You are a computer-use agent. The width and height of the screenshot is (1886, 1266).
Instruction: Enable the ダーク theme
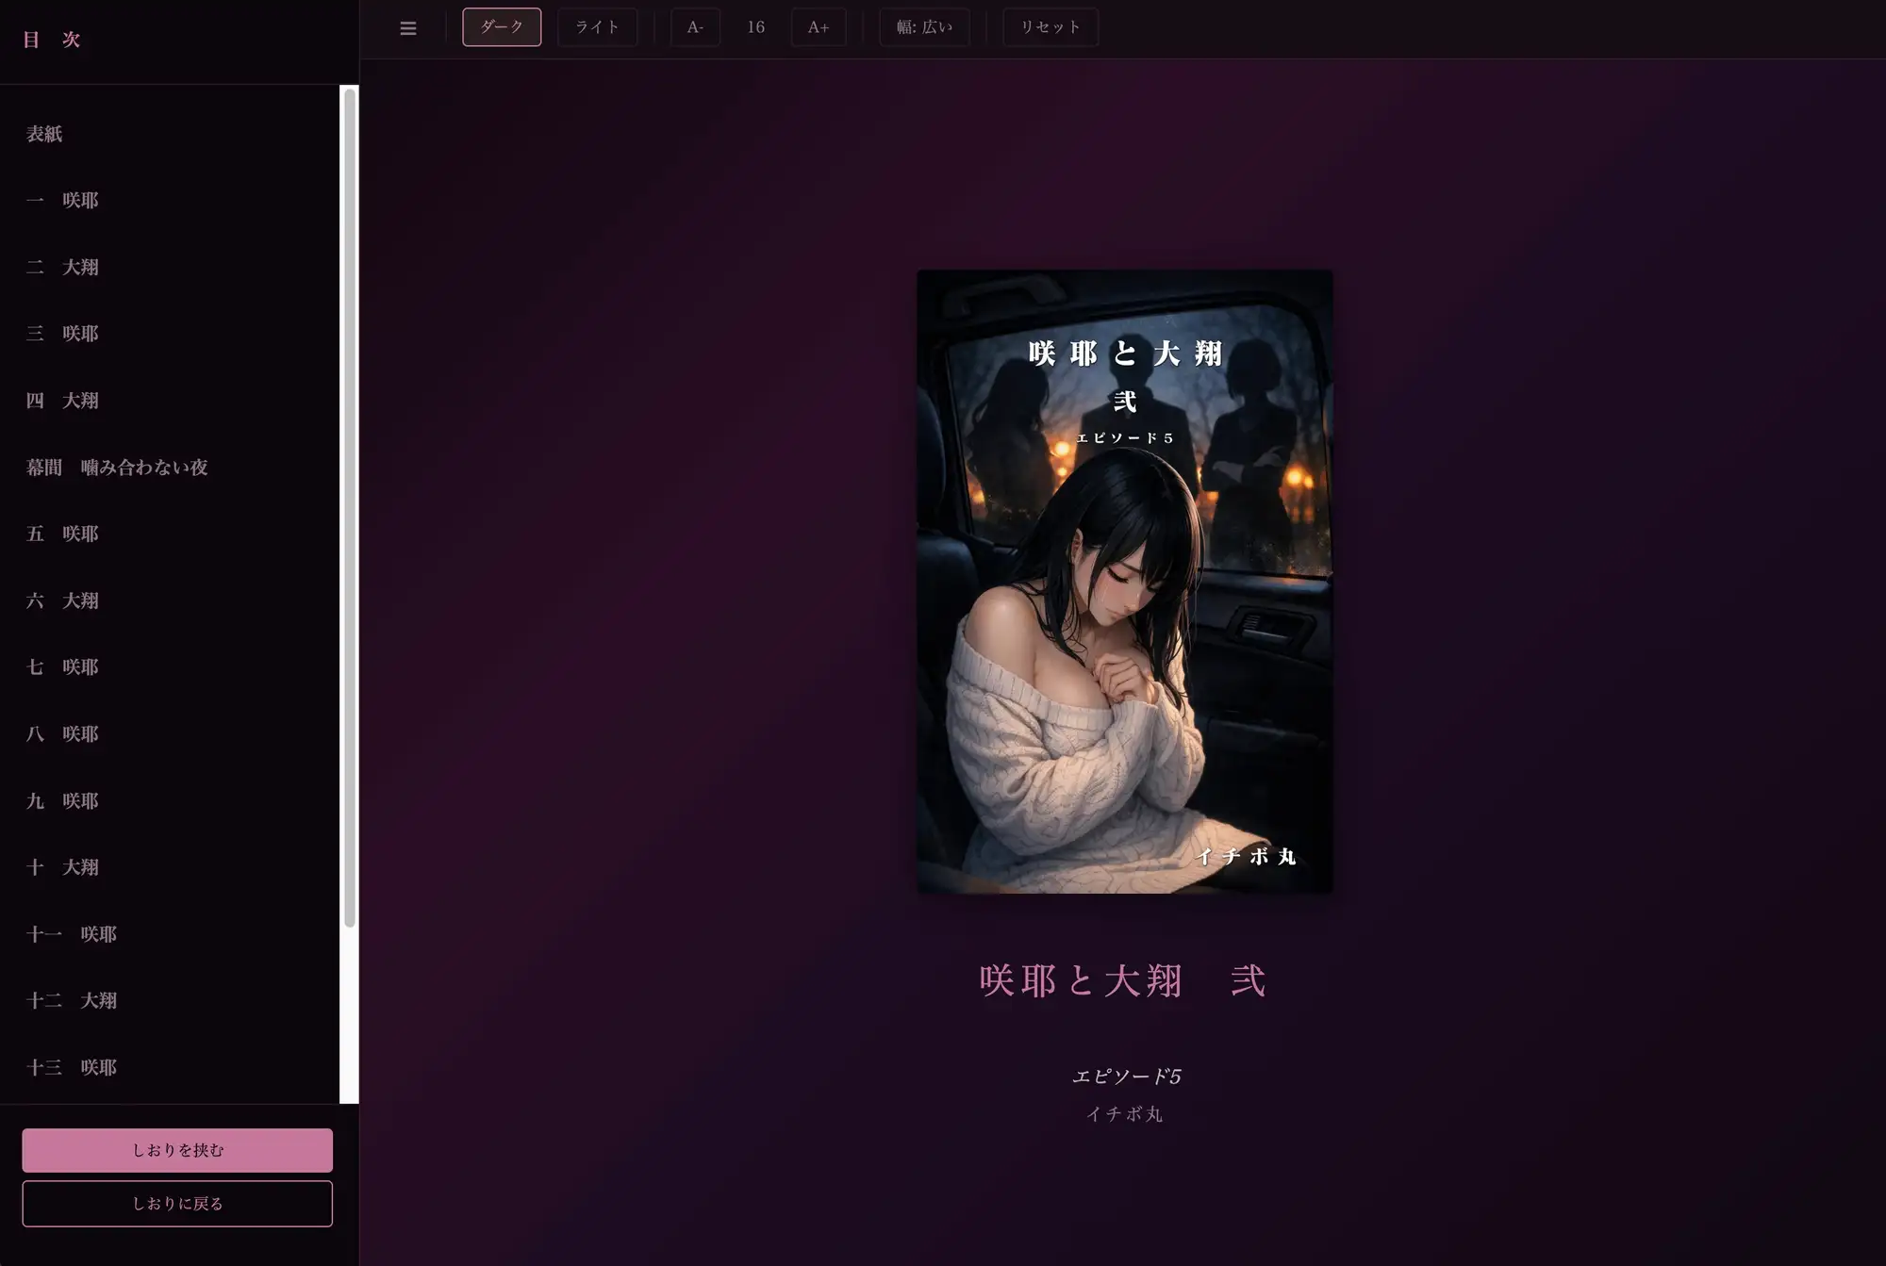click(502, 27)
